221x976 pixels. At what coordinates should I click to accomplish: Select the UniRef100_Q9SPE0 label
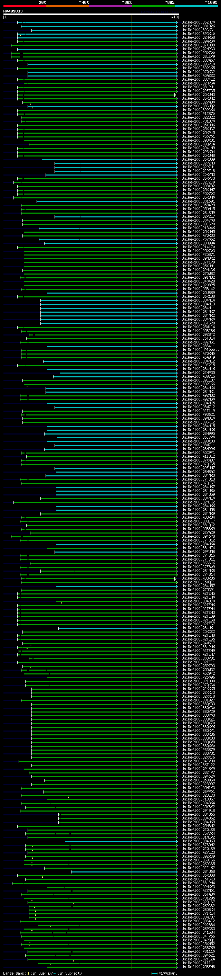pyautogui.click(x=198, y=64)
